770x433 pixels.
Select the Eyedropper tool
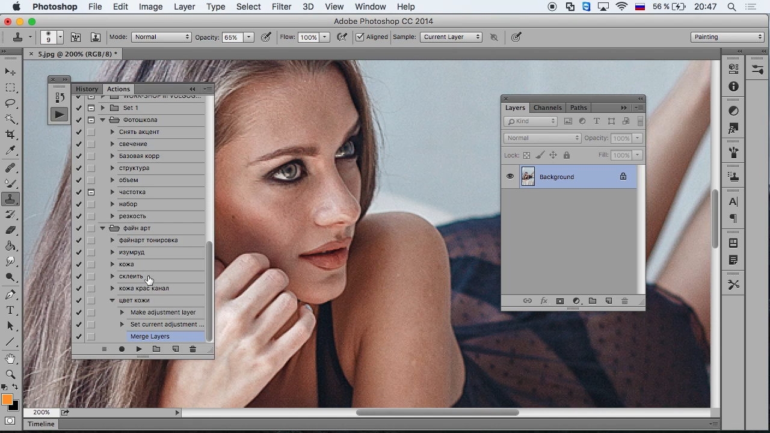point(10,151)
